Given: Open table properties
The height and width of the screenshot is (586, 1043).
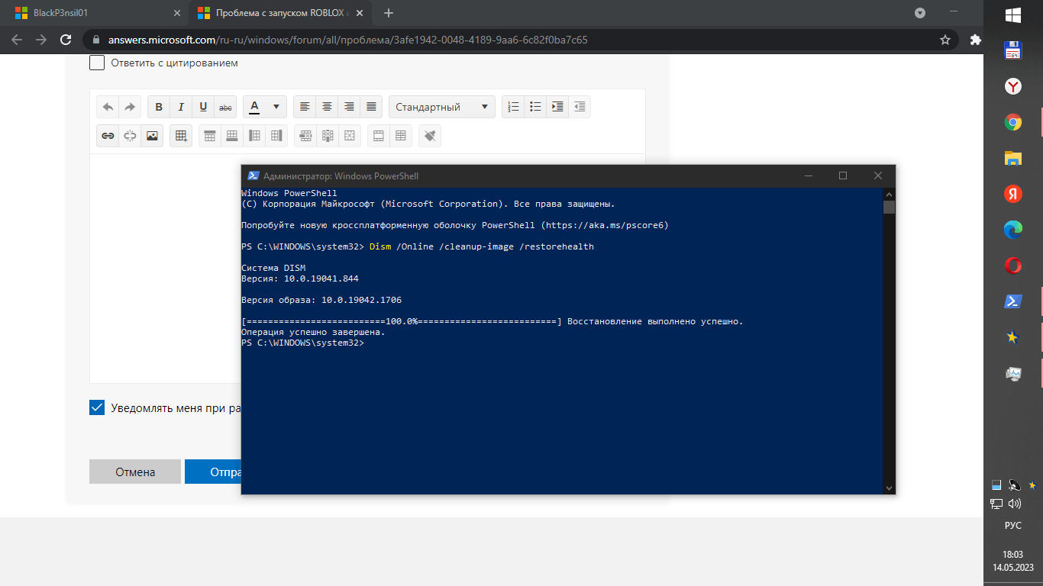Looking at the screenshot, I should pyautogui.click(x=379, y=136).
